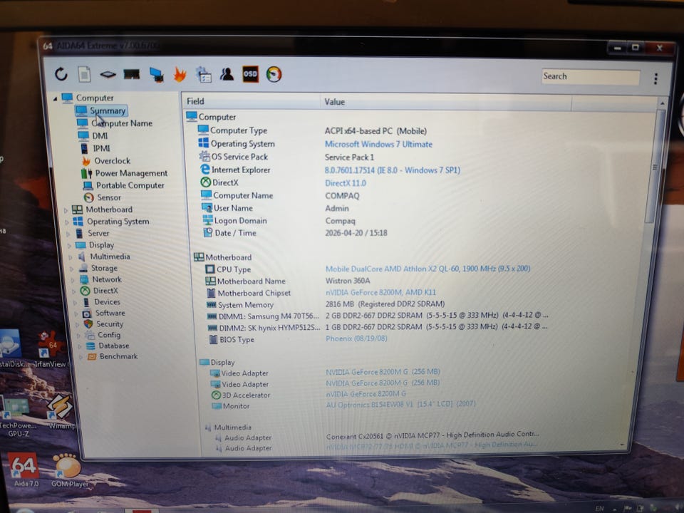Viewport: 684px width, 513px height.
Task: Click the scroll down arrow
Action: tap(622, 445)
